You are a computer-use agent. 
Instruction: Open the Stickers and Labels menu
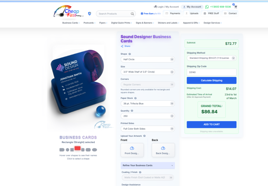pos(168,23)
